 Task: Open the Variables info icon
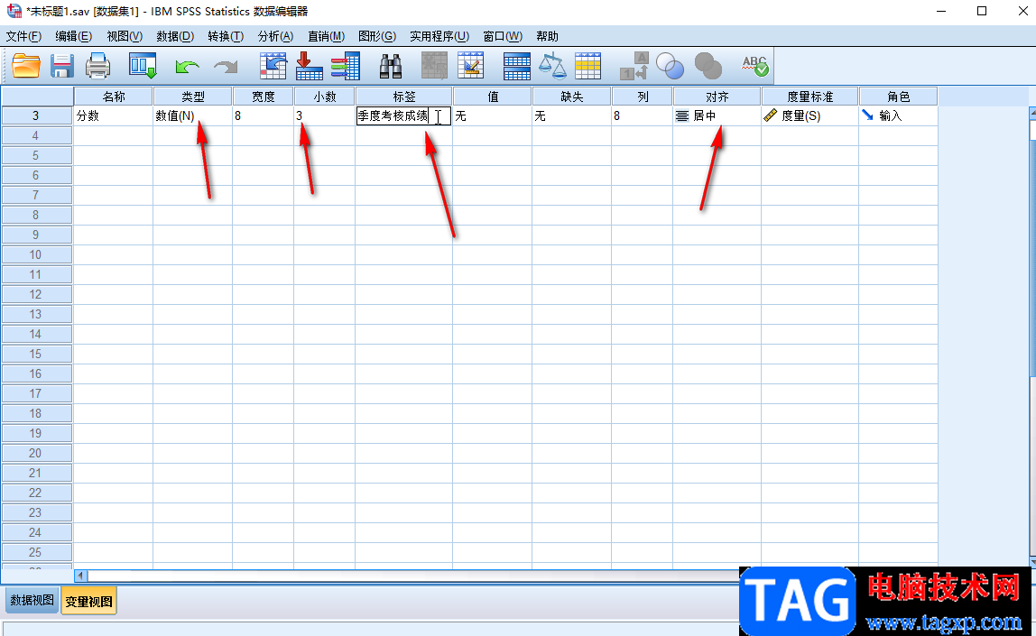[x=345, y=66]
